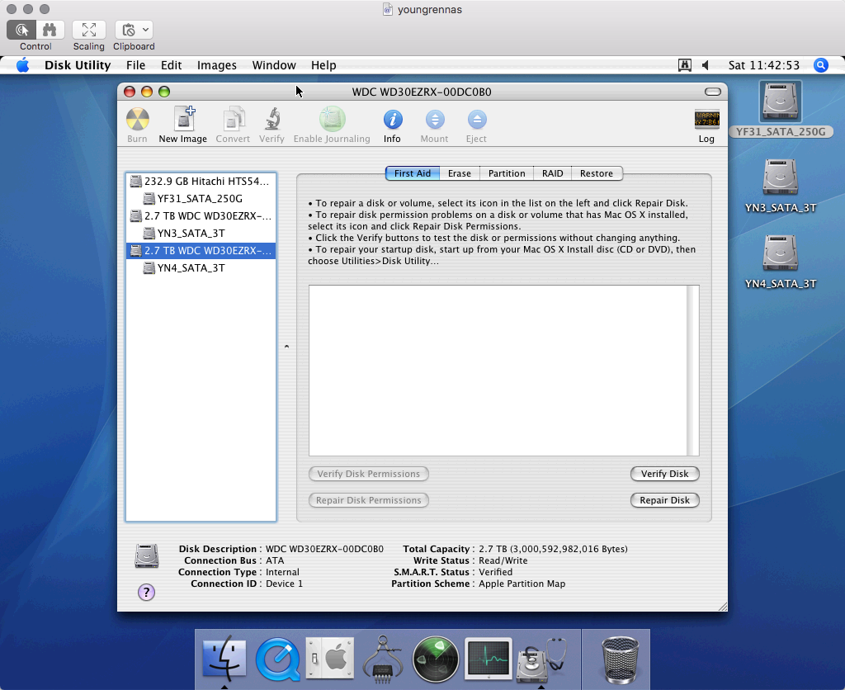
Task: Click the Verify Disk Permissions button
Action: (369, 474)
